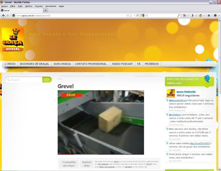Open the search engine selector dropdown

pyautogui.click(x=143, y=15)
